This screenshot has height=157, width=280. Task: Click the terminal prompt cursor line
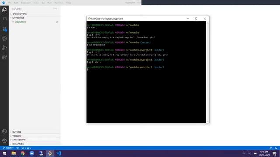point(87,70)
